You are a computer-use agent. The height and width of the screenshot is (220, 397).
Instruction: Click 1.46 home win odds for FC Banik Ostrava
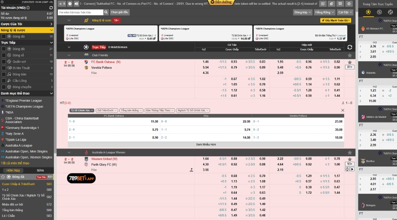(x=205, y=62)
